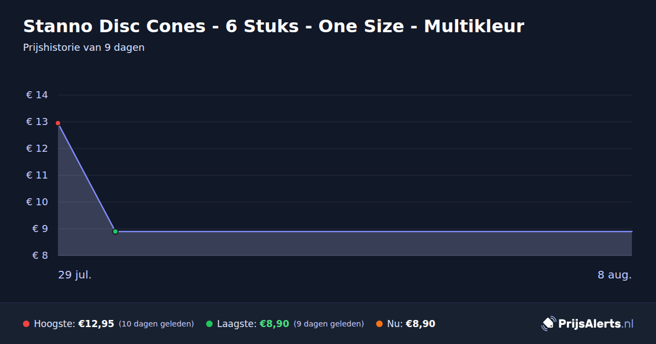656x344 pixels.
Task: Click the highest price value €12,95
Action: tap(96, 324)
